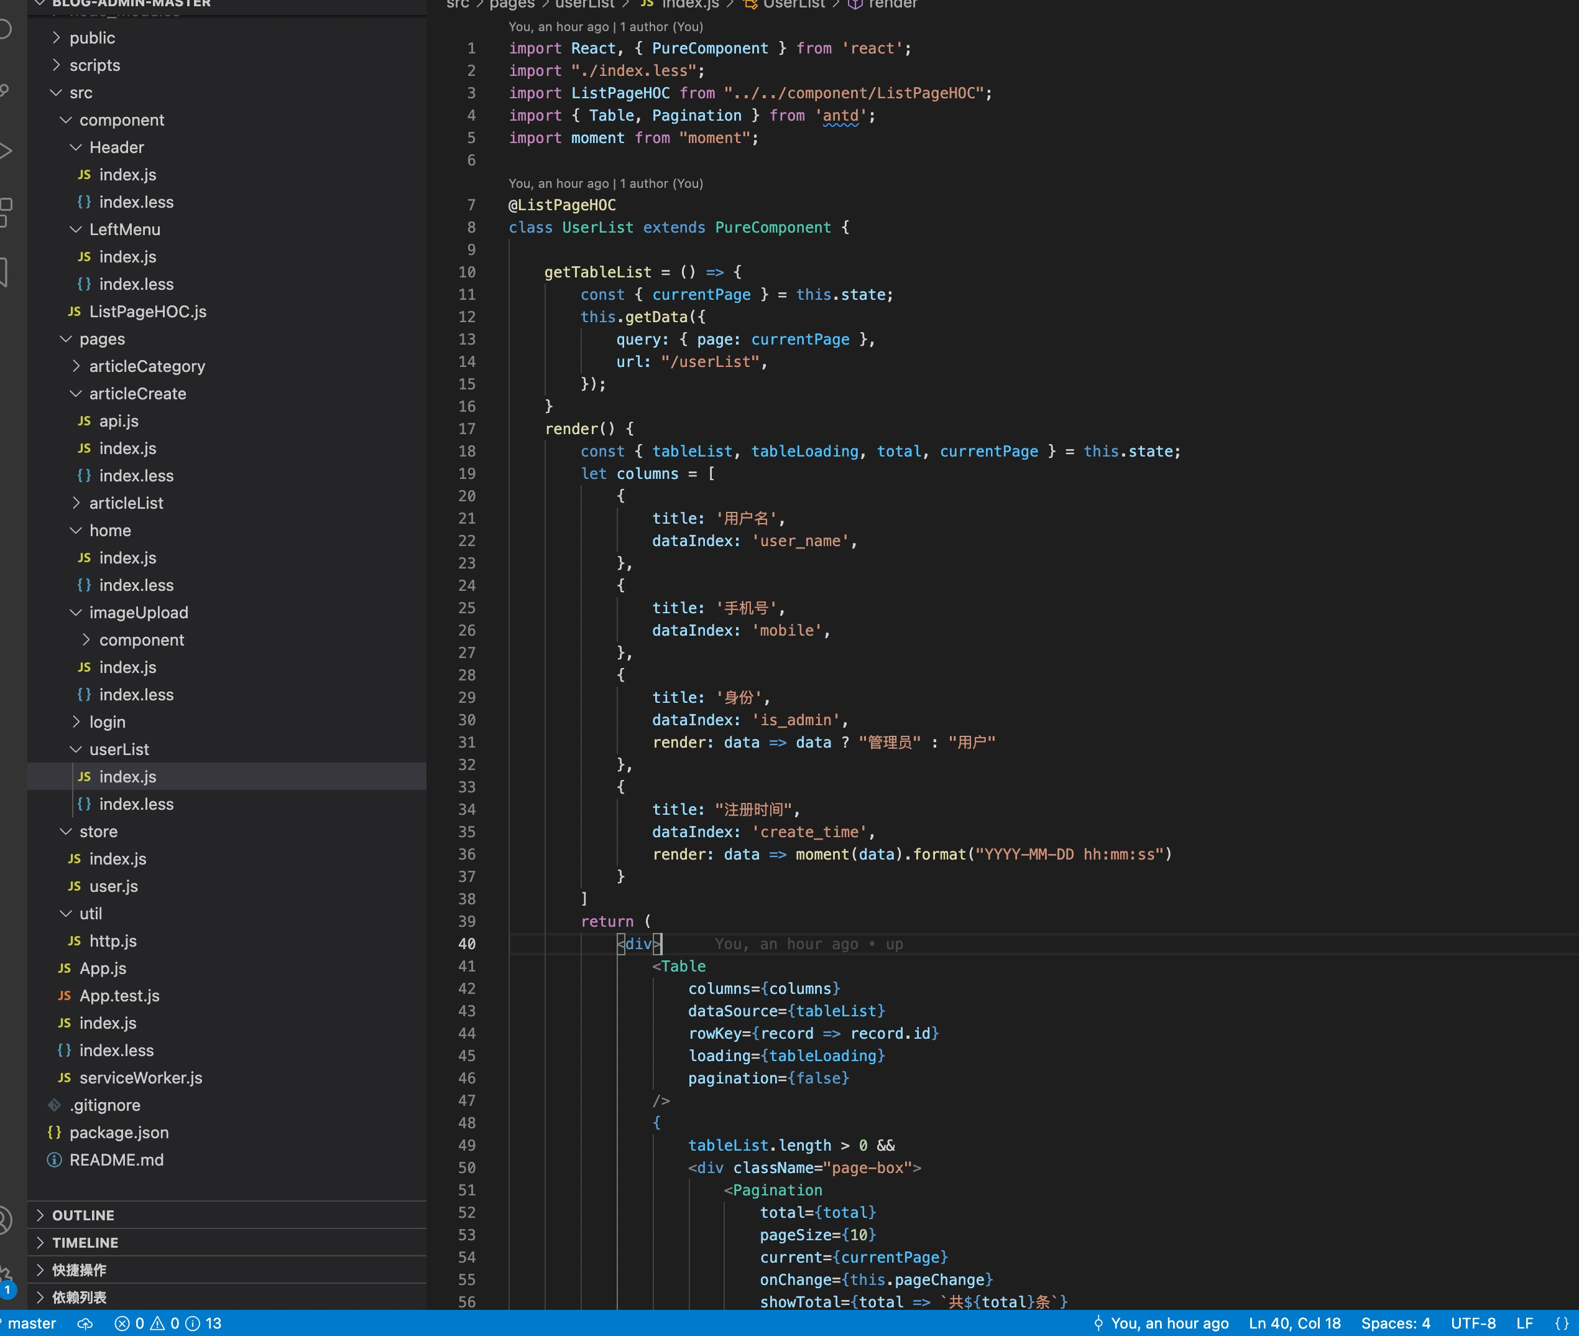
Task: Open language mode braces icon in status bar
Action: [1562, 1323]
